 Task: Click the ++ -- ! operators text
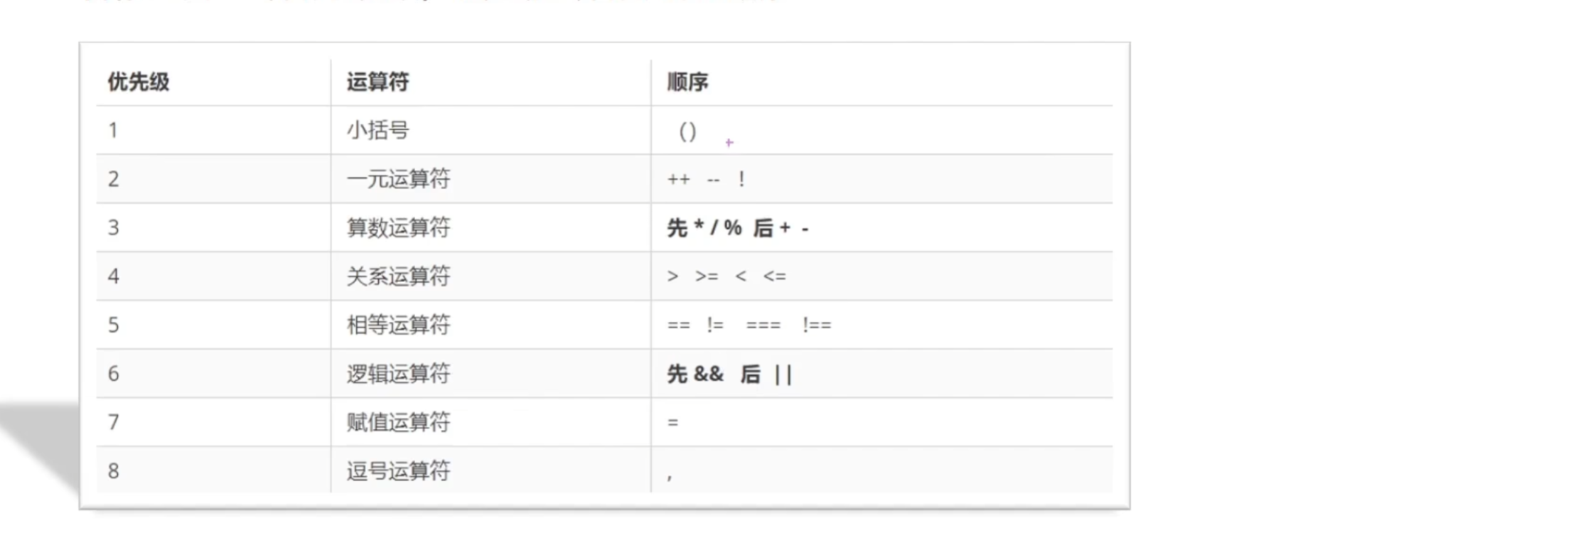[x=706, y=179]
